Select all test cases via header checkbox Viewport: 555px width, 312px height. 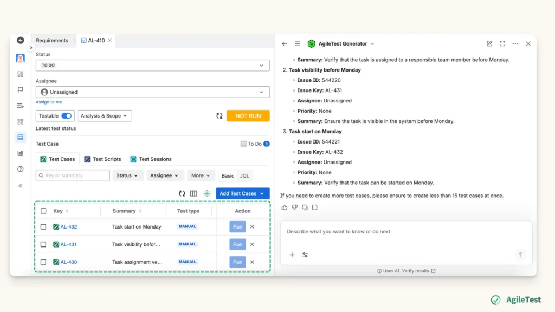coord(43,211)
